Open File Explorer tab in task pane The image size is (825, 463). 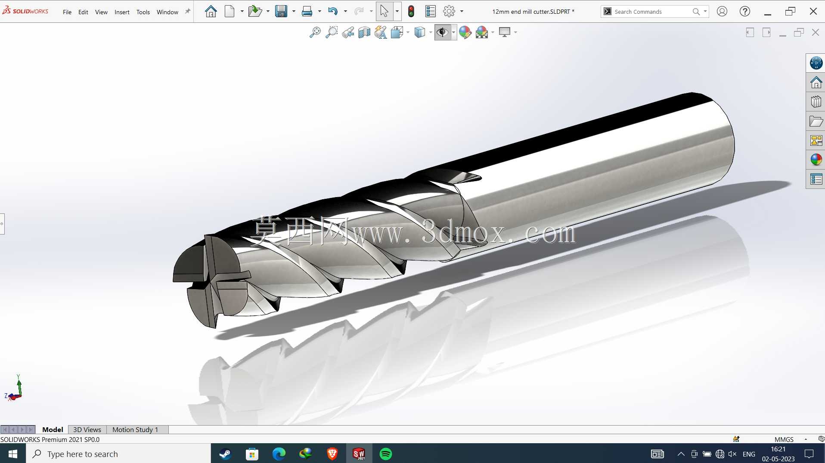pyautogui.click(x=816, y=121)
